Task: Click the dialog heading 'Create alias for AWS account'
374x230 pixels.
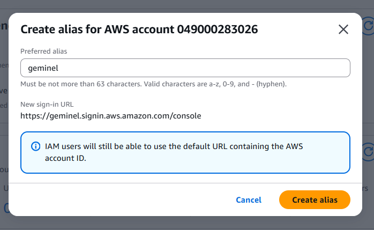Action: click(98, 29)
